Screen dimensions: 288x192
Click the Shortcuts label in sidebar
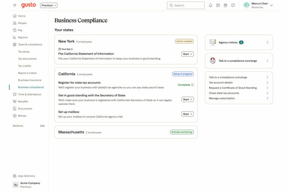coord(18,126)
